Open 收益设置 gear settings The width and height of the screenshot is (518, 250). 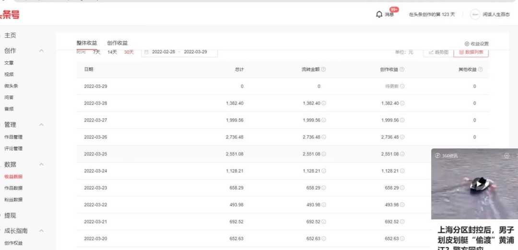(x=476, y=44)
